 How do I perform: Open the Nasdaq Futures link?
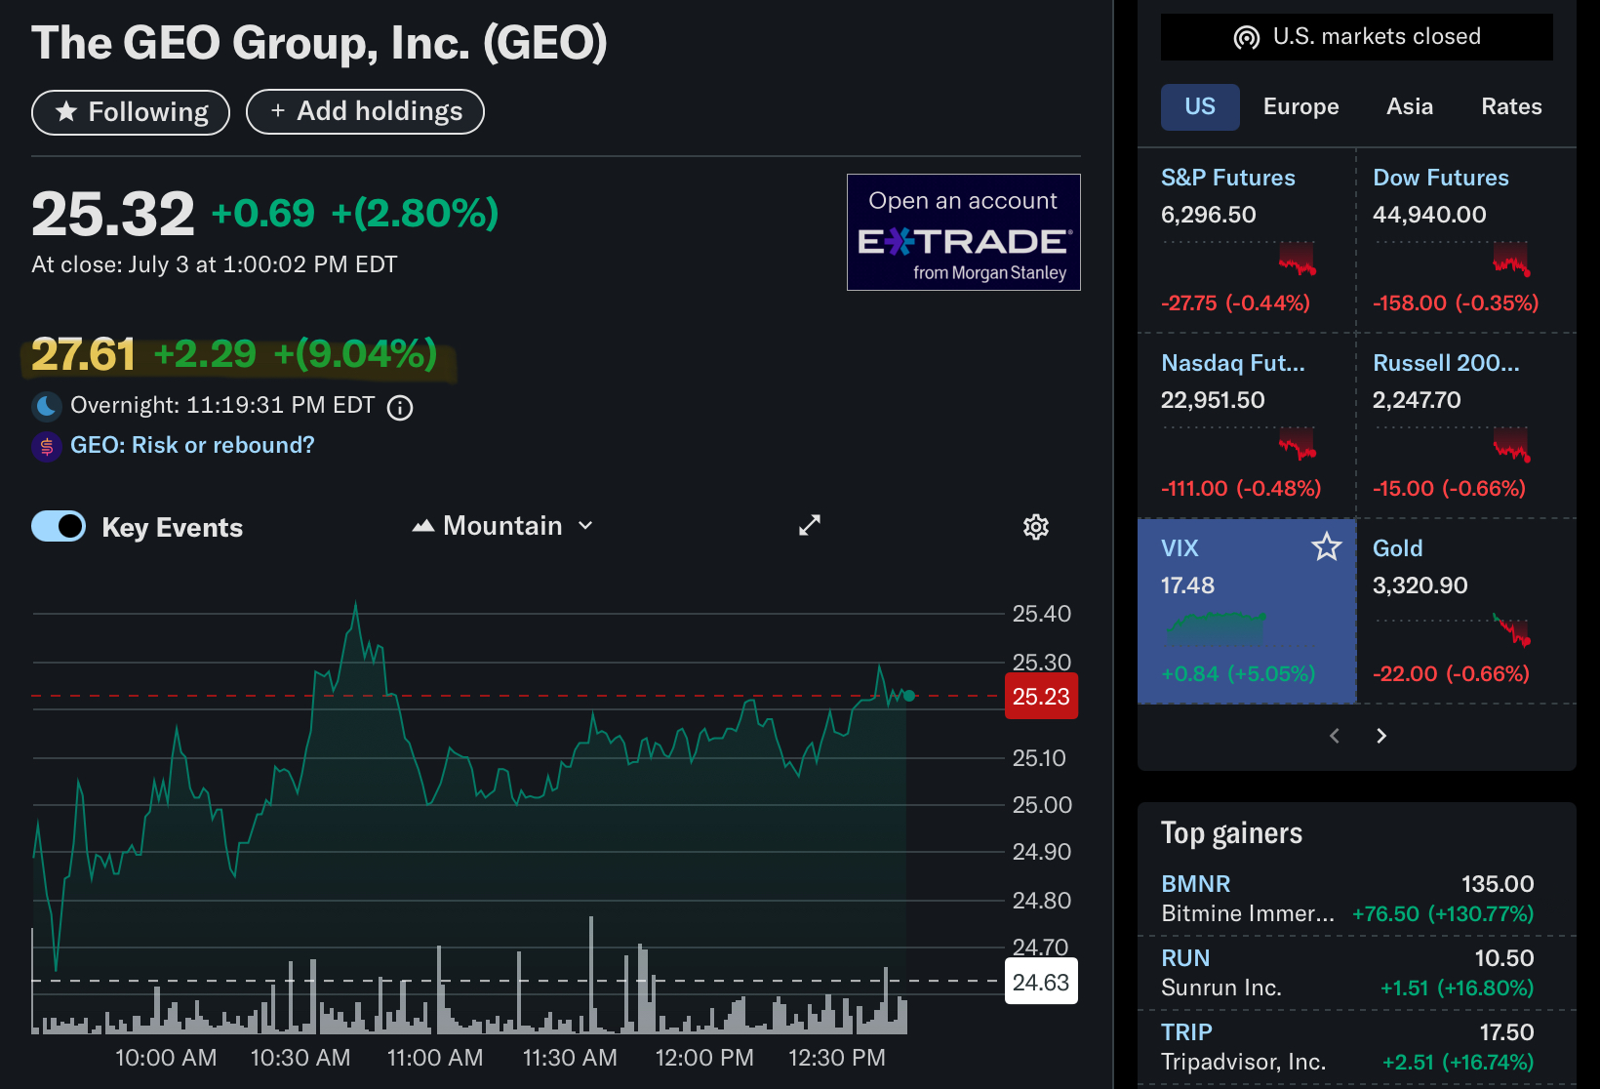coord(1233,363)
